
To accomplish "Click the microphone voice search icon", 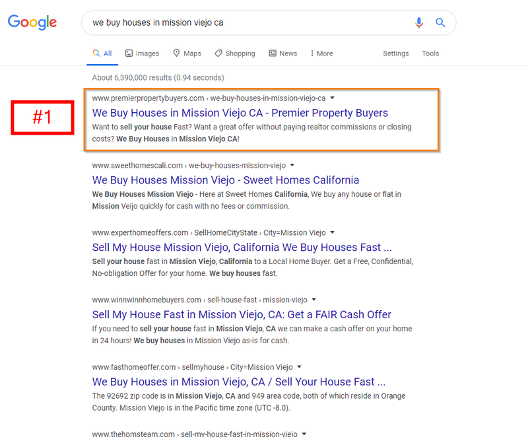I will tap(419, 22).
